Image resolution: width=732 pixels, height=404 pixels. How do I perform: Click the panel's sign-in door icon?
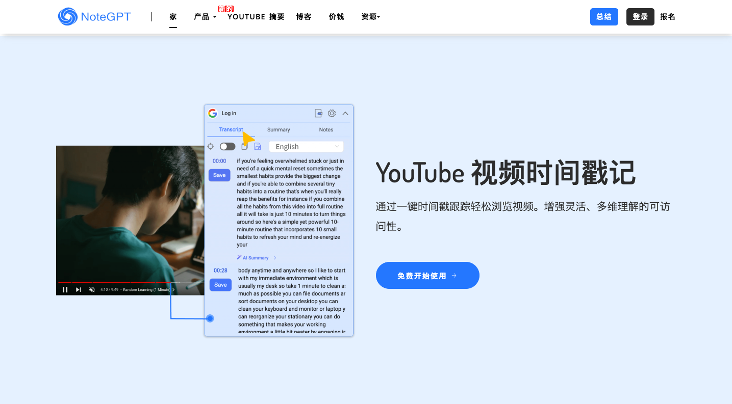318,113
